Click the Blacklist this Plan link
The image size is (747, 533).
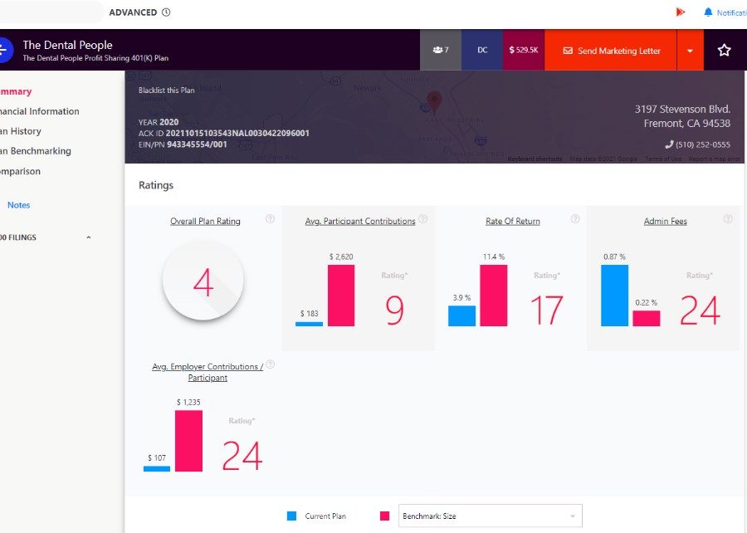167,90
